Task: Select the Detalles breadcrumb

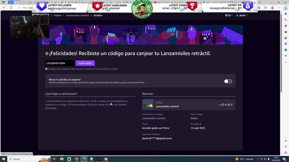Action: click(98, 15)
